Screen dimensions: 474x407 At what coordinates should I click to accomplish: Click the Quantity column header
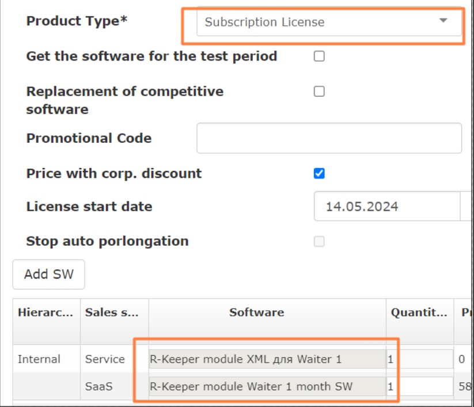[420, 321]
